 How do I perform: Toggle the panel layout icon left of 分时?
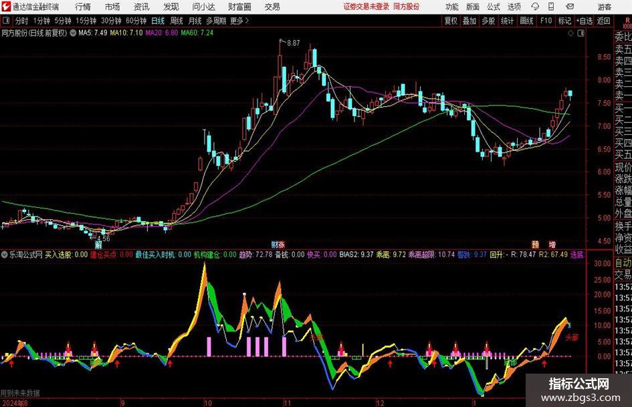pyautogui.click(x=6, y=21)
